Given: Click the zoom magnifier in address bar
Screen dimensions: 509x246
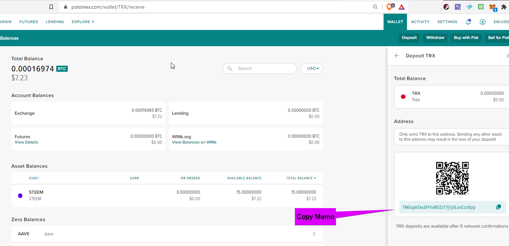Looking at the screenshot, I should (x=375, y=7).
